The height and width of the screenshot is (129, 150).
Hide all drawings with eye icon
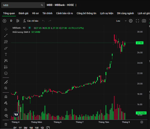point(6,115)
